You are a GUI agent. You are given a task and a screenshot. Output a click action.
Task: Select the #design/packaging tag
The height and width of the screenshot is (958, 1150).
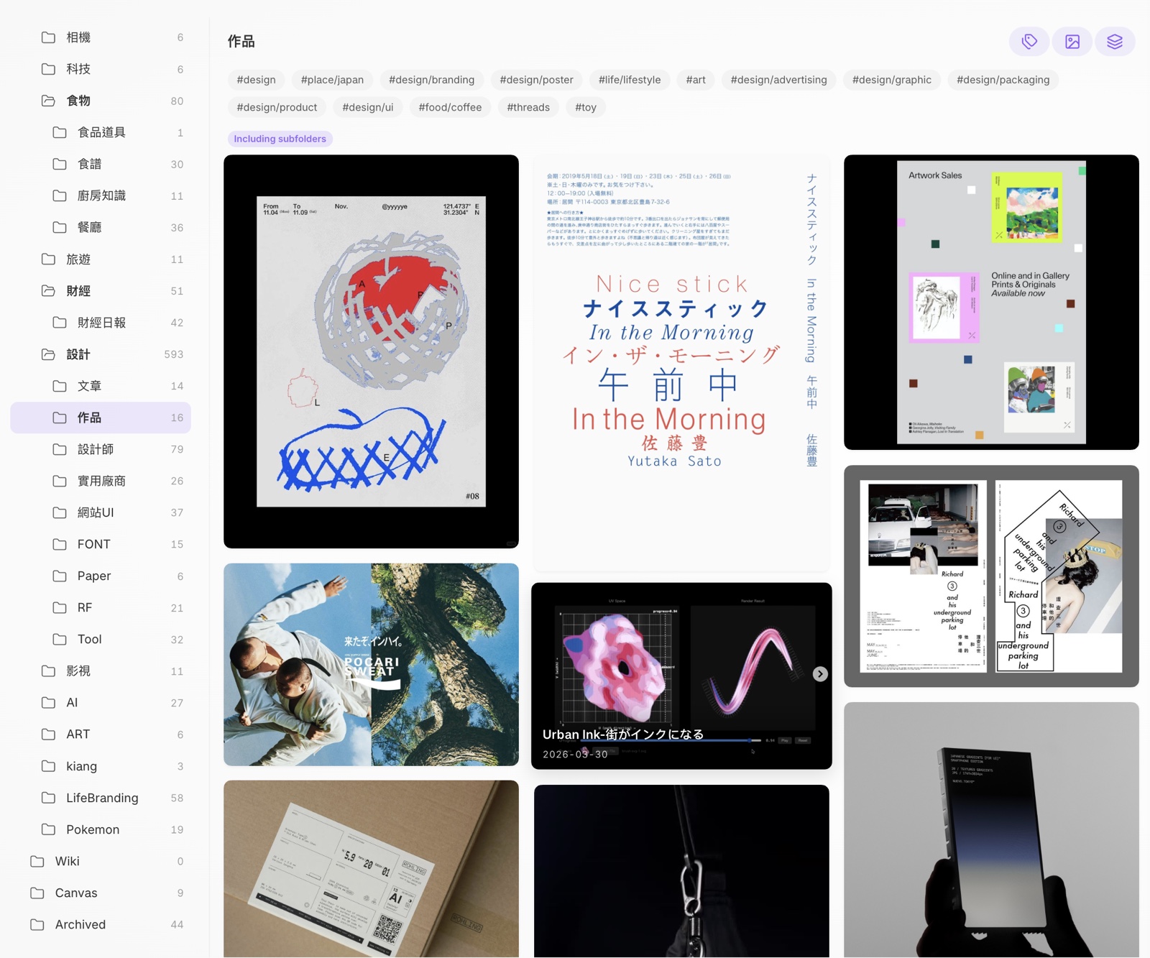pyautogui.click(x=1003, y=80)
